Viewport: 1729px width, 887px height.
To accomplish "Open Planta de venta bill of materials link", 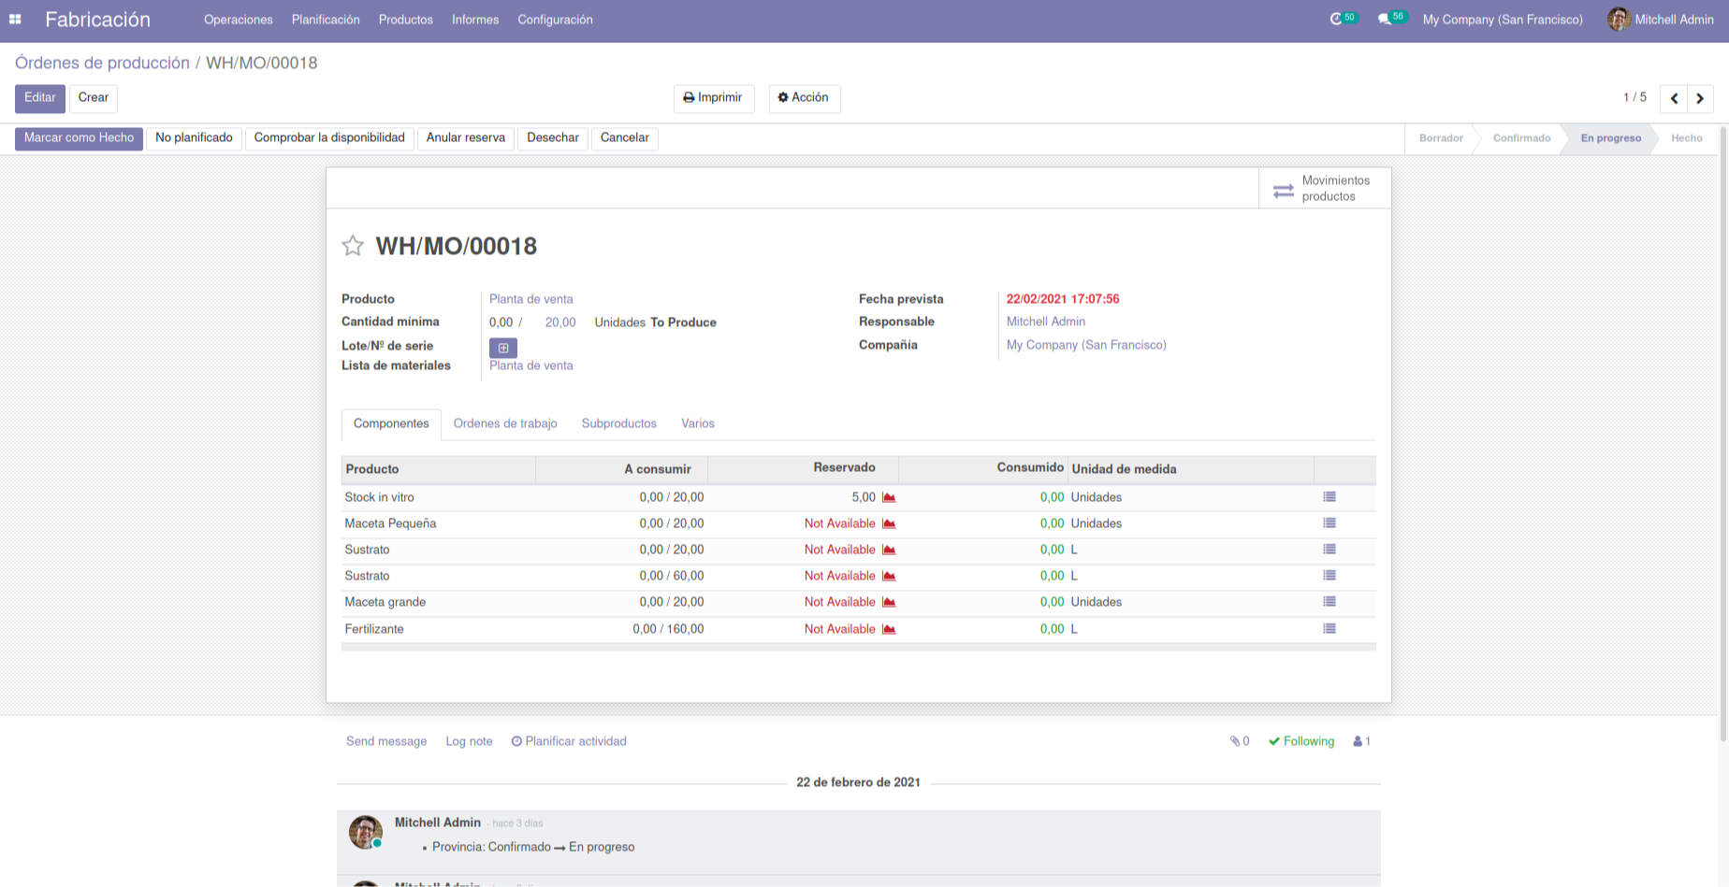I will click(x=531, y=365).
